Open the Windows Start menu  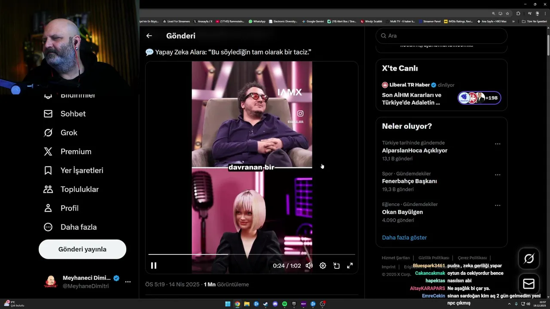[x=228, y=304]
